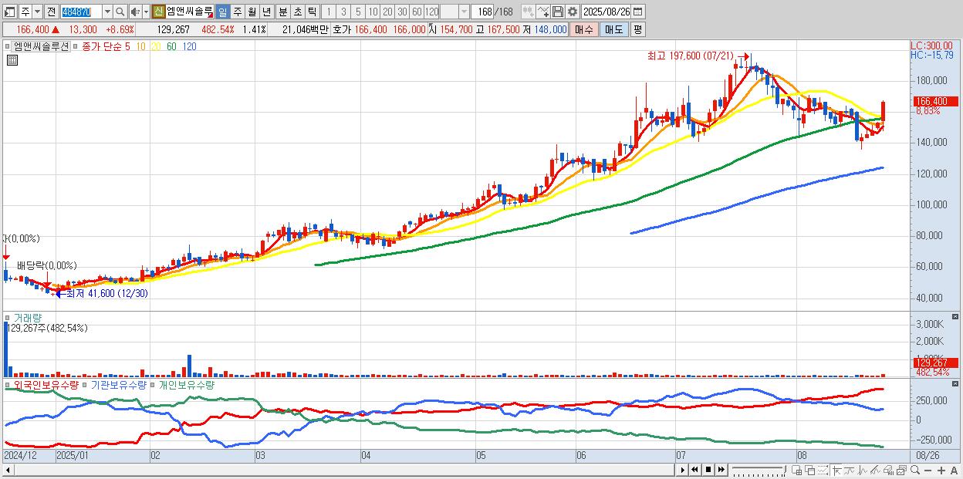Click the A text annotation icon
The width and height of the screenshot is (963, 479).
(x=955, y=471)
